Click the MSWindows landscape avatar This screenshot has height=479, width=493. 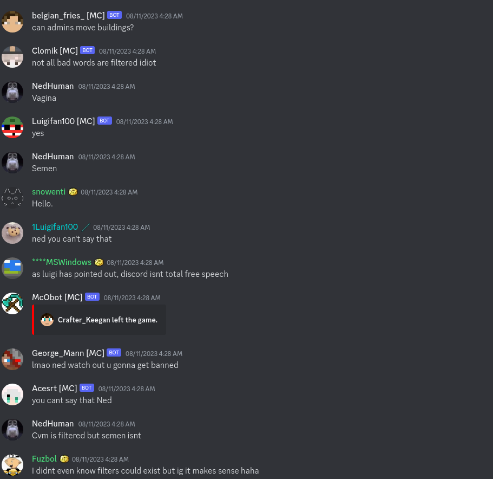pyautogui.click(x=12, y=268)
